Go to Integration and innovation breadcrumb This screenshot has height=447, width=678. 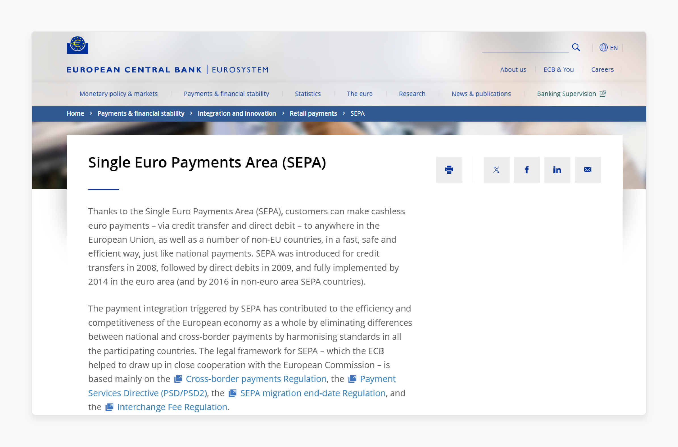pyautogui.click(x=237, y=113)
